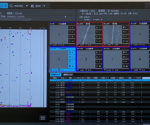This screenshot has height=125, width=150.
Task: Switch to the inactive tab below the thumbnails
Action: pyautogui.click(x=68, y=75)
